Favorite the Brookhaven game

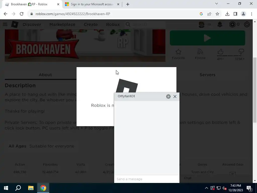point(178,54)
